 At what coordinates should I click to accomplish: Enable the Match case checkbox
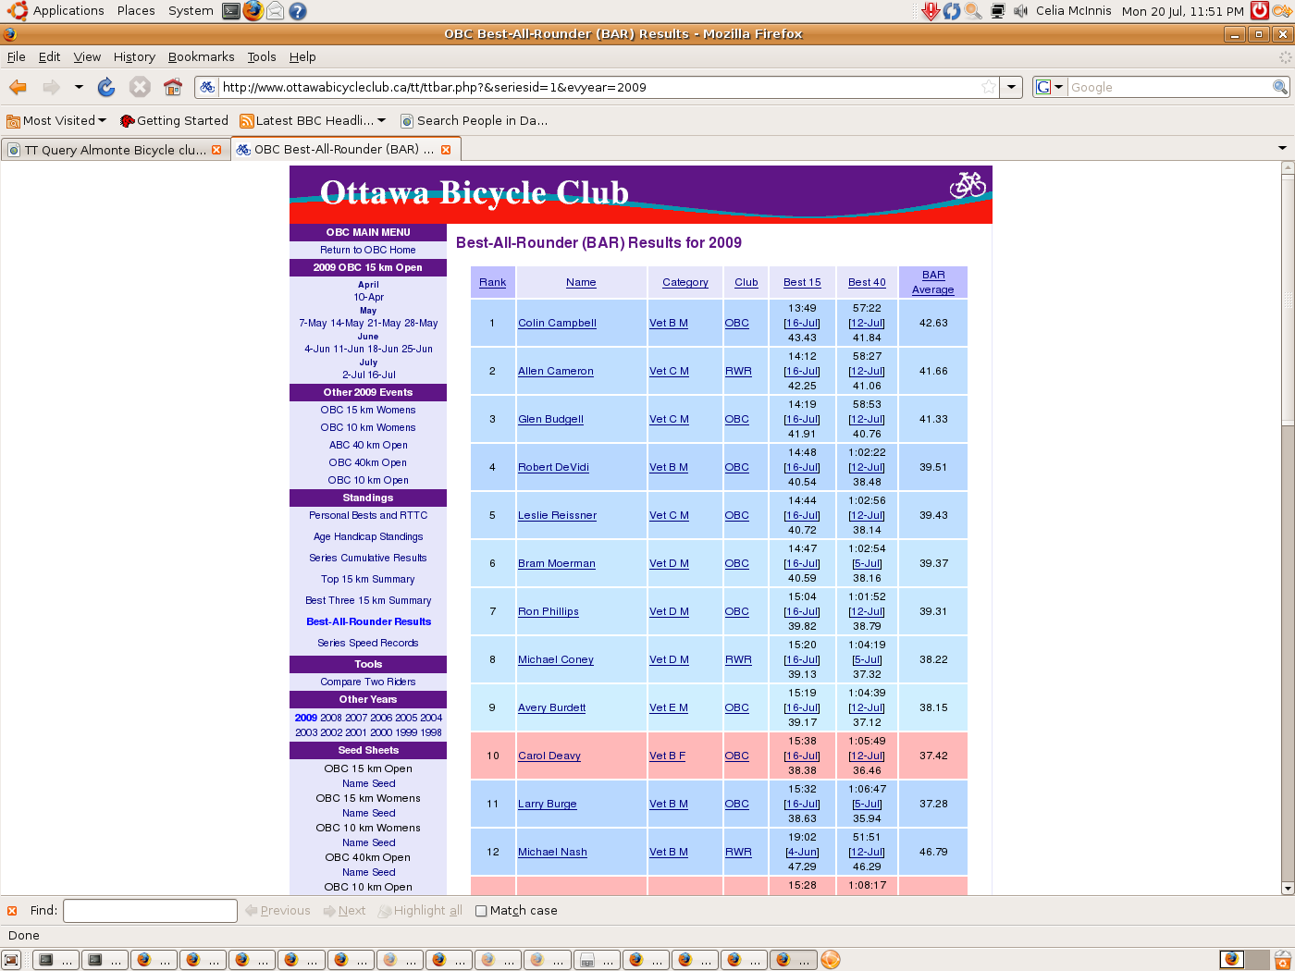[x=481, y=911]
